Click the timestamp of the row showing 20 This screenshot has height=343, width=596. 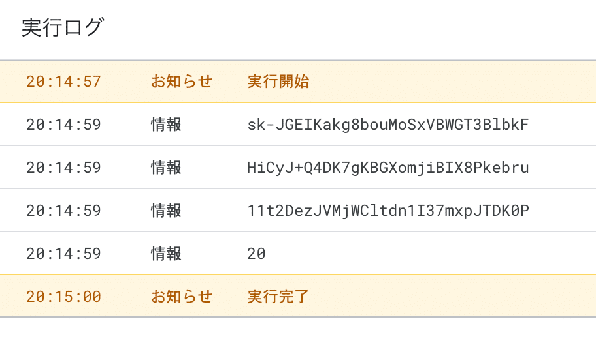(63, 254)
